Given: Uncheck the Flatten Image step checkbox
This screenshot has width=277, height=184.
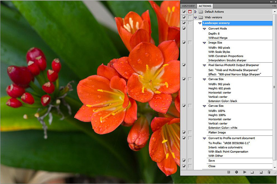Looking at the screenshot, I should [184, 132].
